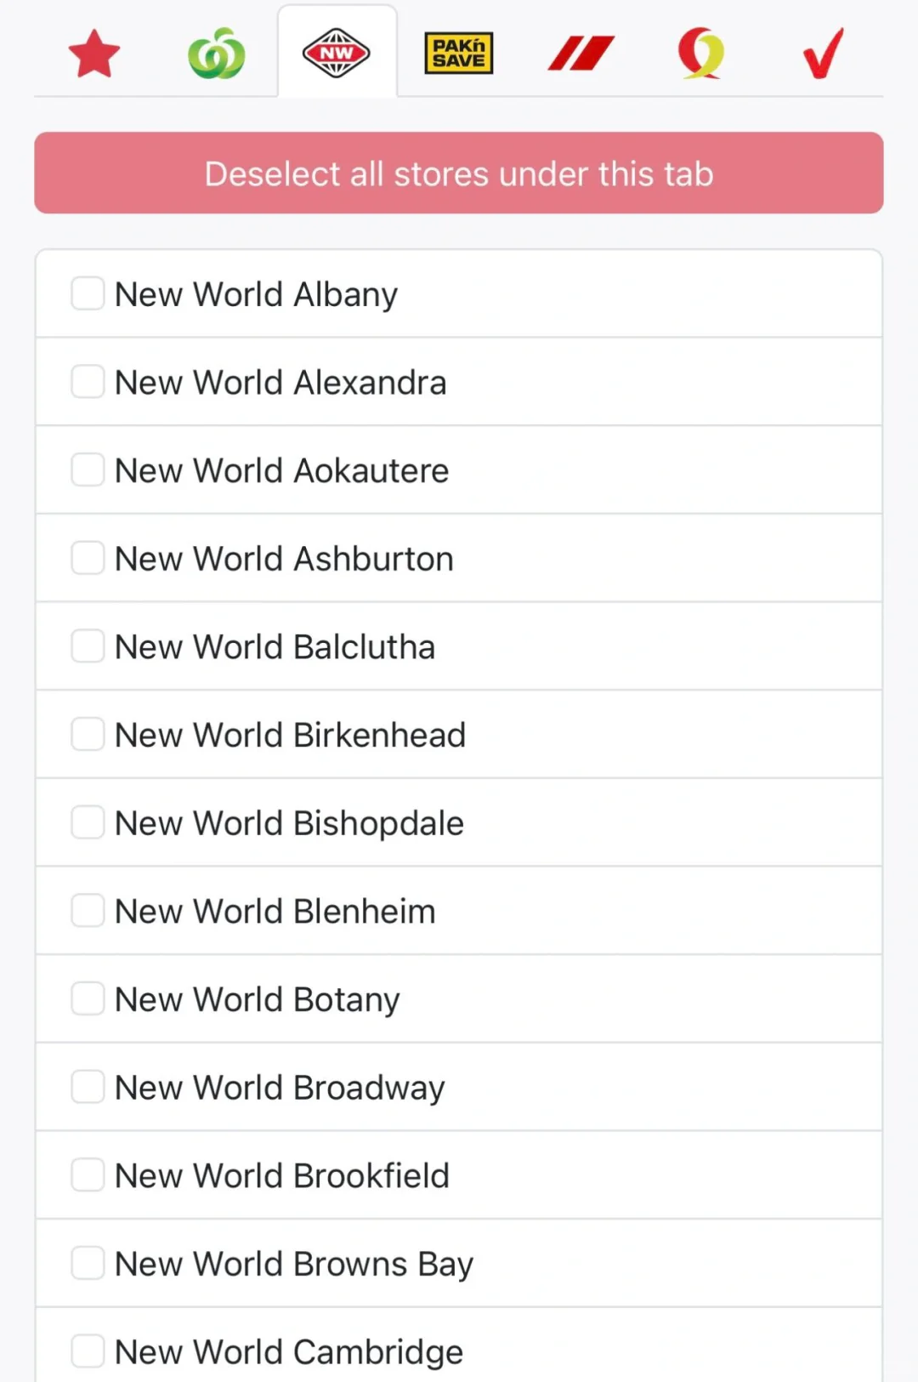This screenshot has width=918, height=1382.
Task: Enable the New World Alexandra checkbox
Action: 88,382
